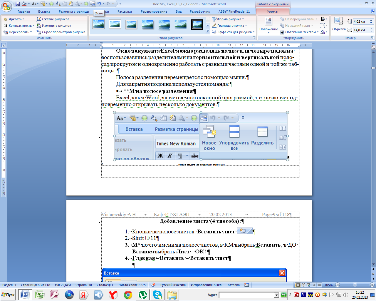Screen dimensions: 376x301
Task: Click the Show/Hide ruler icon above scrollbar
Action: pyautogui.click(x=373, y=47)
